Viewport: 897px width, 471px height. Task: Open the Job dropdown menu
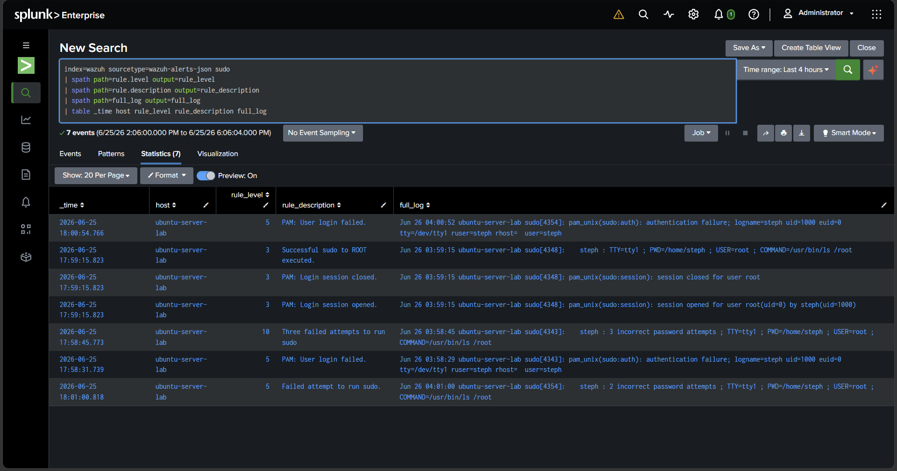click(701, 133)
